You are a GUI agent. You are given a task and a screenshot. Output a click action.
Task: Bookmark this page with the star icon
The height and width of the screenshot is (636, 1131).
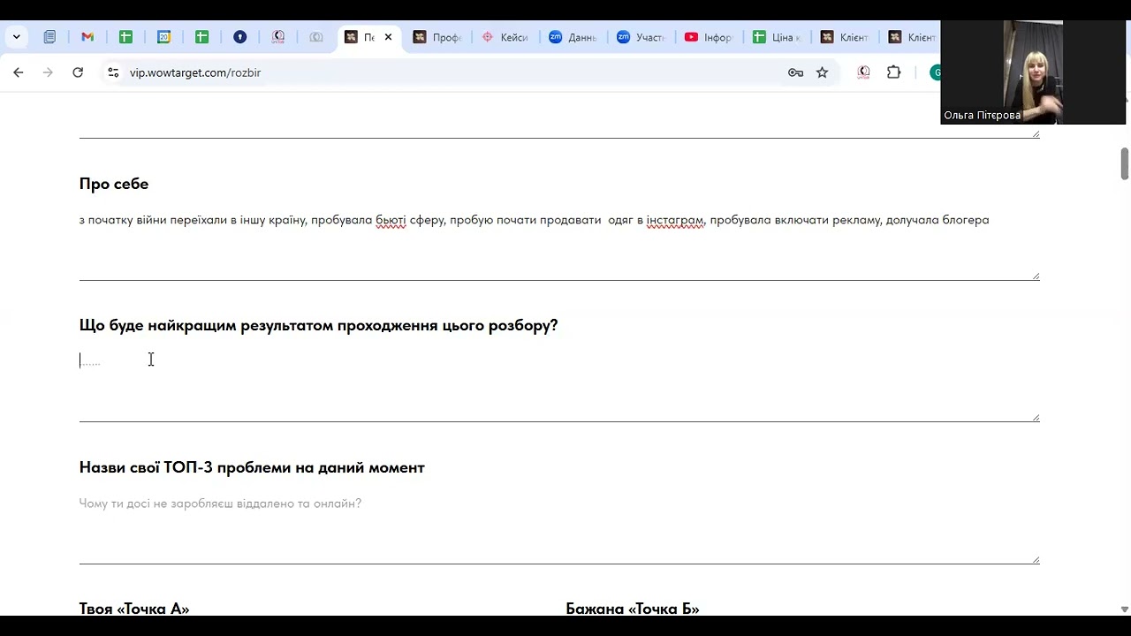(x=823, y=72)
